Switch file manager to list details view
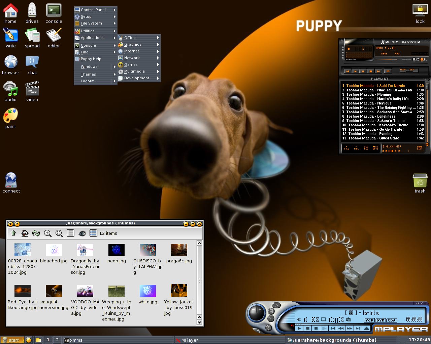Viewport: 431px width, 344px height. 70,233
